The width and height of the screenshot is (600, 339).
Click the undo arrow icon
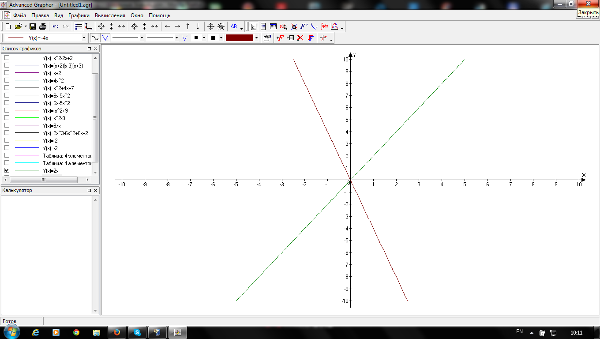click(56, 26)
